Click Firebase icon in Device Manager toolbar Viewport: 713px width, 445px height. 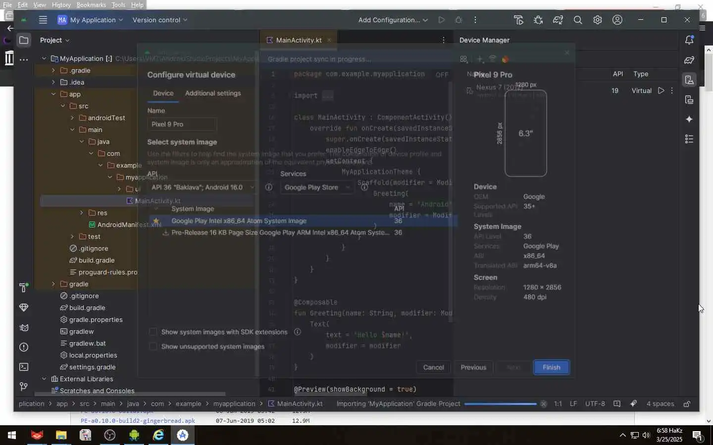coord(506,59)
